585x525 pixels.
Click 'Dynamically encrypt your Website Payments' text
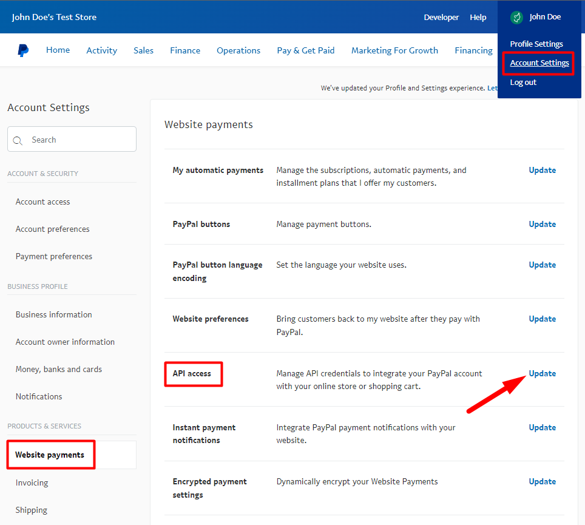357,482
